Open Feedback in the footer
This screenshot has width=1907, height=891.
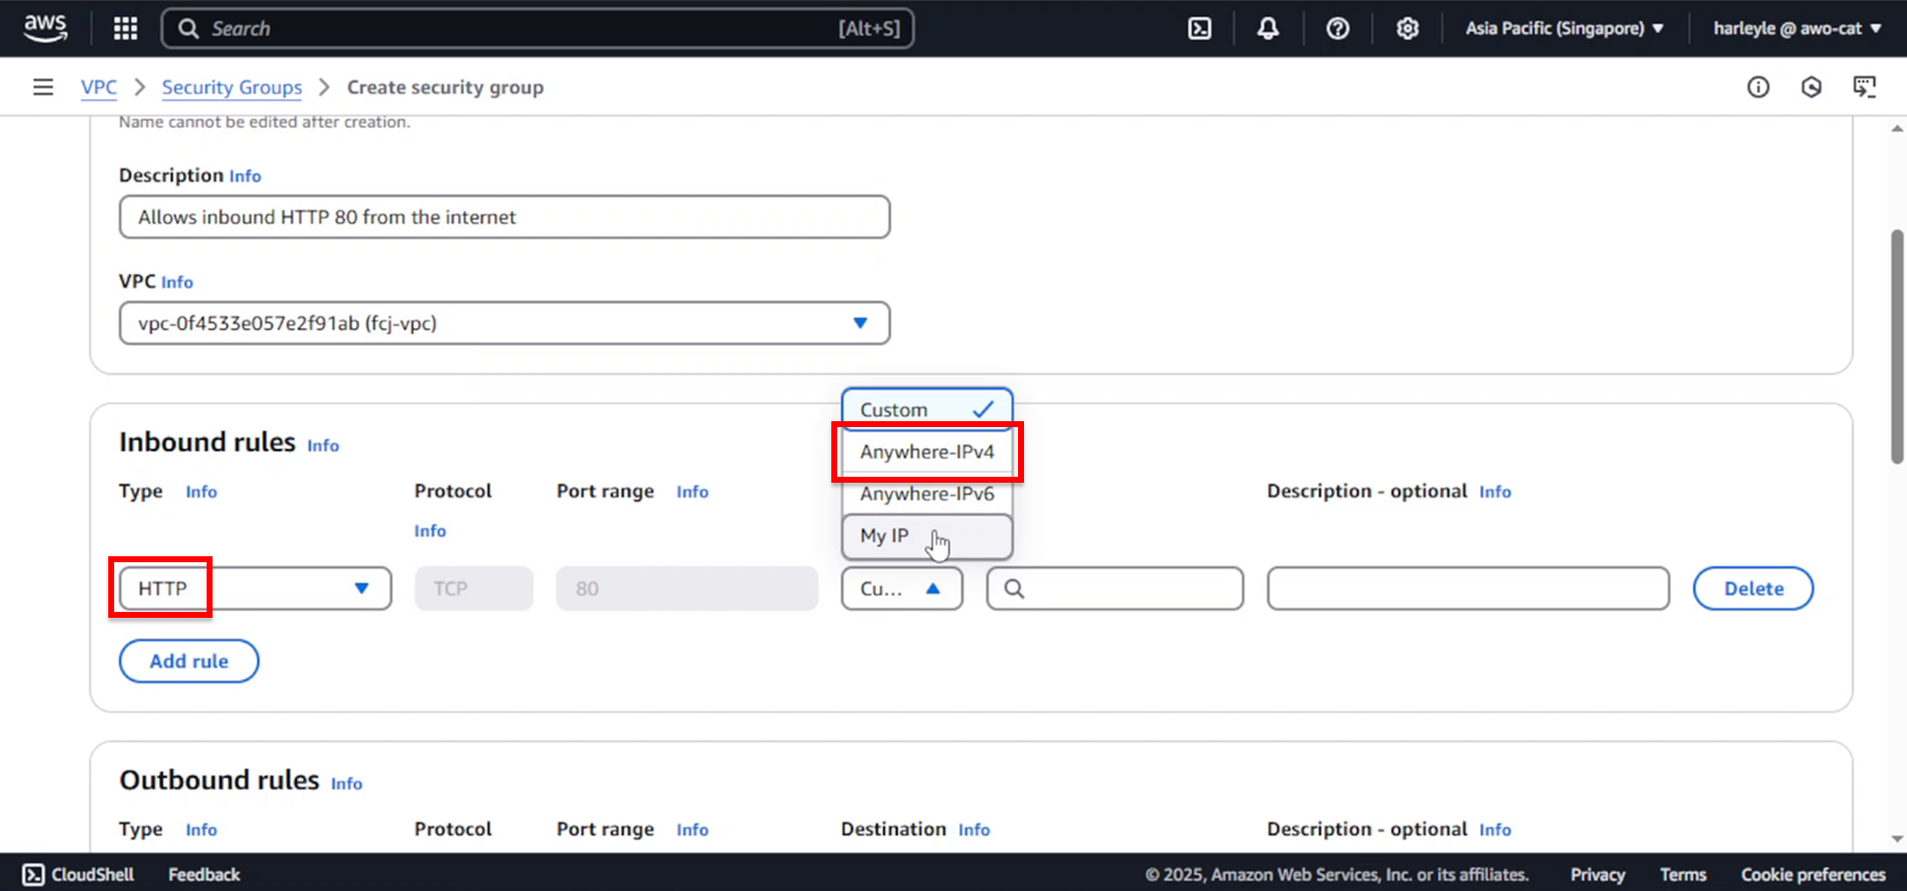204,874
